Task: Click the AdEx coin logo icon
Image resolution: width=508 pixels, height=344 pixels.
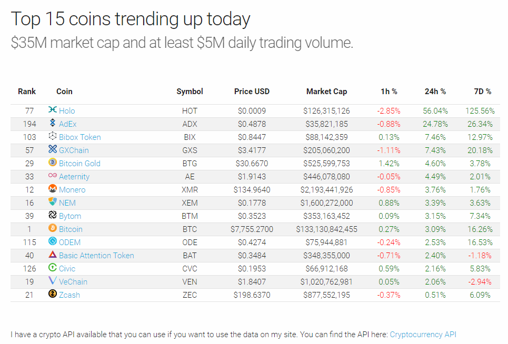Action: pyautogui.click(x=52, y=124)
